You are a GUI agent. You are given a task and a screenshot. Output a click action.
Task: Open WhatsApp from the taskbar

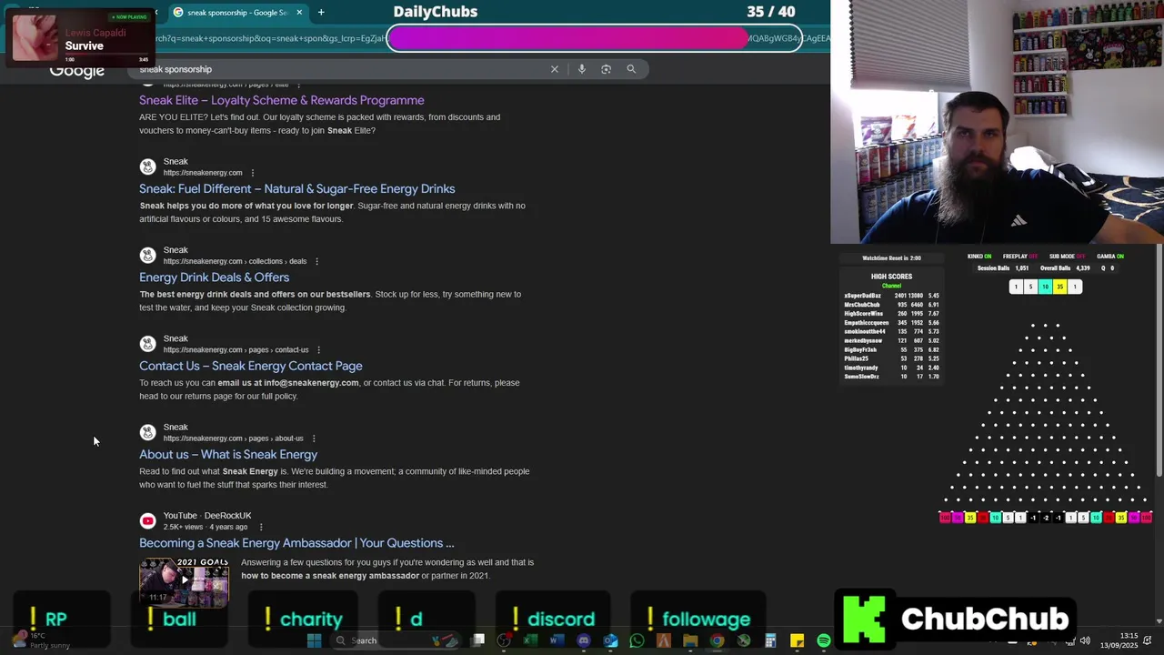click(x=637, y=640)
